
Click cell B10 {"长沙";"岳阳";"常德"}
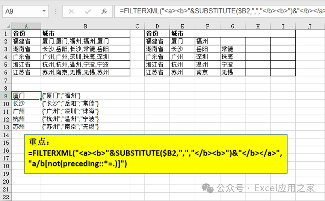[85, 103]
